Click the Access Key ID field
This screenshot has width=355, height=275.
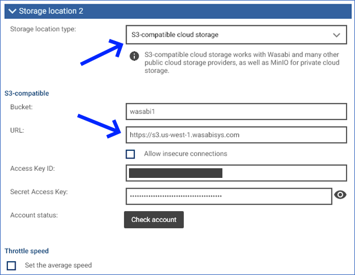(236, 173)
